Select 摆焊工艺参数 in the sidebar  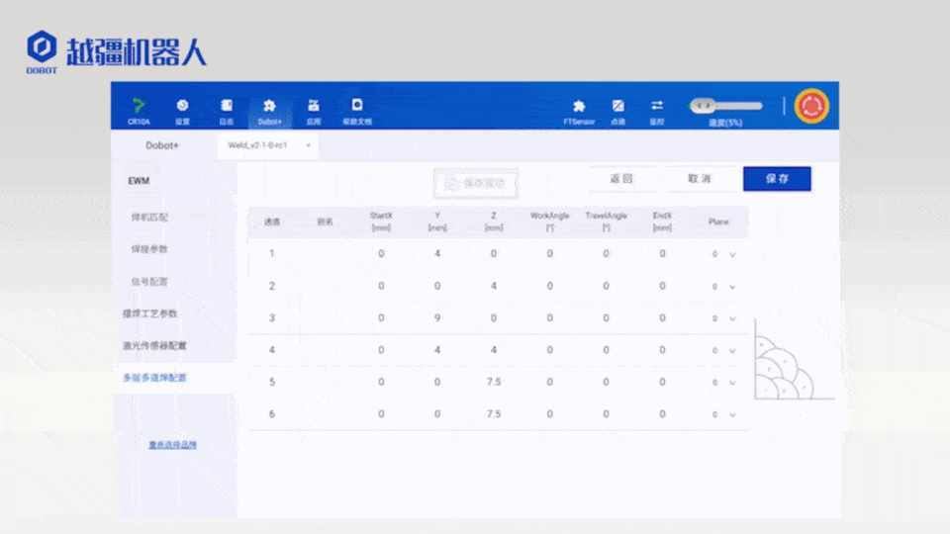point(149,313)
